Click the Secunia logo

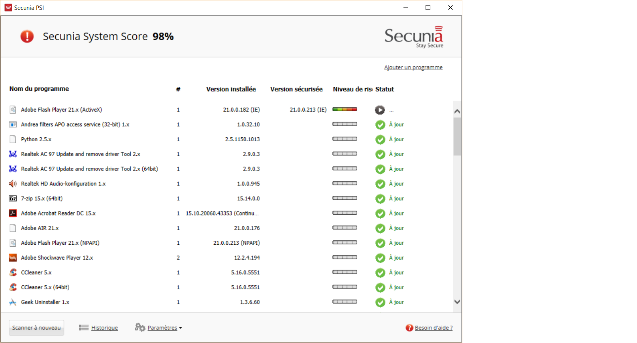point(414,37)
